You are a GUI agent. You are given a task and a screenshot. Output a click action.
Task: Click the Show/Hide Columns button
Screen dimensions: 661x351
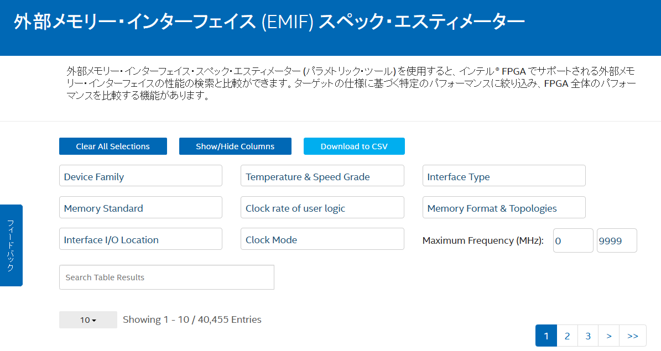pyautogui.click(x=235, y=146)
